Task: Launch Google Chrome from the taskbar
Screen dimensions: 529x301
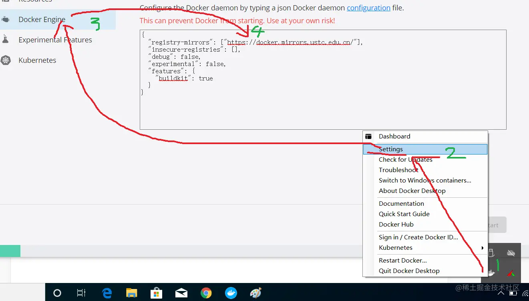Action: pos(206,293)
